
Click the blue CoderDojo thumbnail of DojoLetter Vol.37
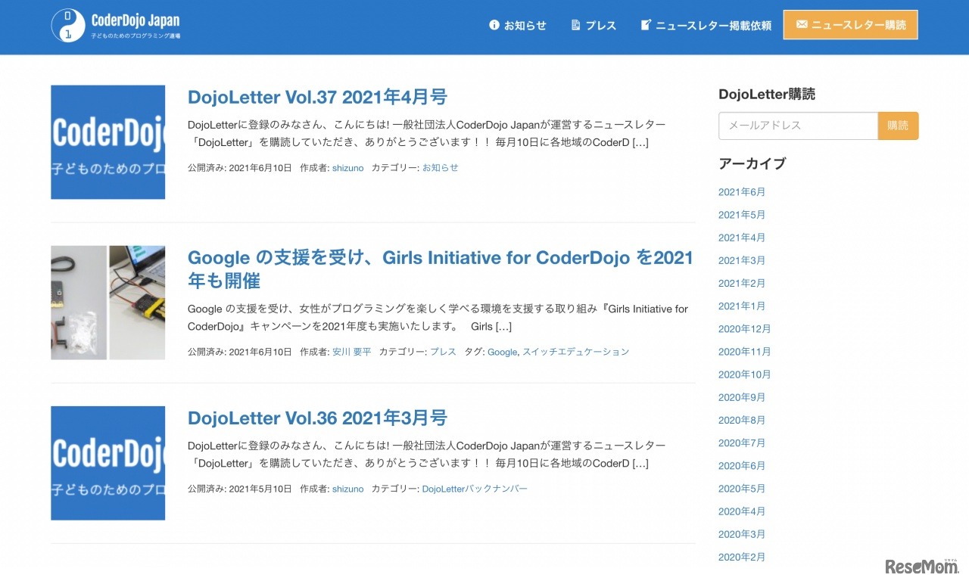(x=107, y=141)
